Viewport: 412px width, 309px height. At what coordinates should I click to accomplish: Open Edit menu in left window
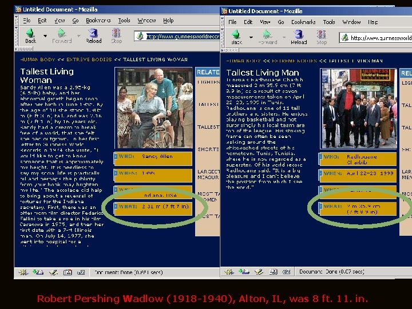point(42,21)
